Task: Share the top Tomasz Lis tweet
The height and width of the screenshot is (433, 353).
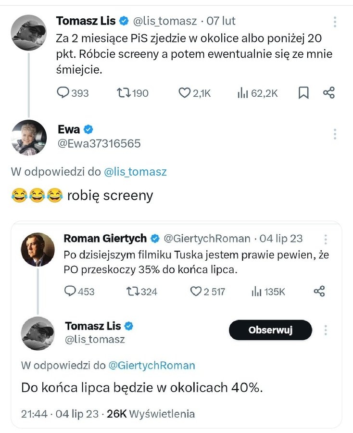Action: 329,93
